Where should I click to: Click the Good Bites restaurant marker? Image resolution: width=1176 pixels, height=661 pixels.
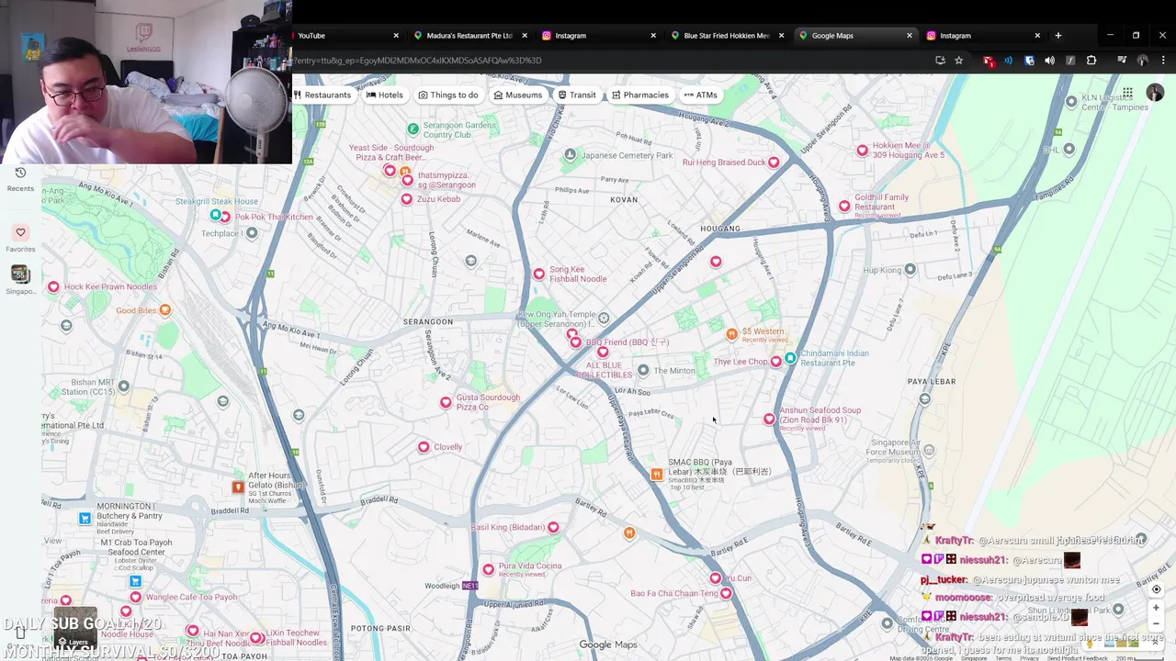pyautogui.click(x=164, y=310)
